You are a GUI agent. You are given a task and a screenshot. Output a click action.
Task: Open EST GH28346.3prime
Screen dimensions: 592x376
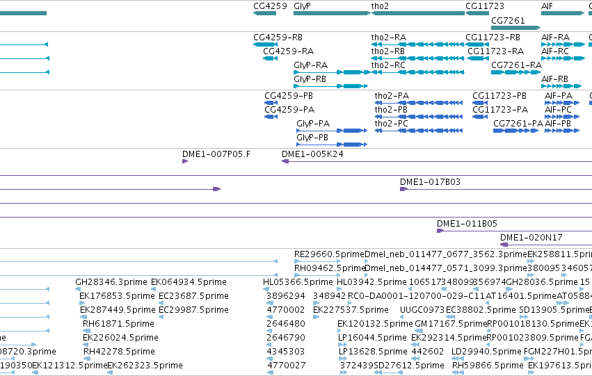coord(78,289)
